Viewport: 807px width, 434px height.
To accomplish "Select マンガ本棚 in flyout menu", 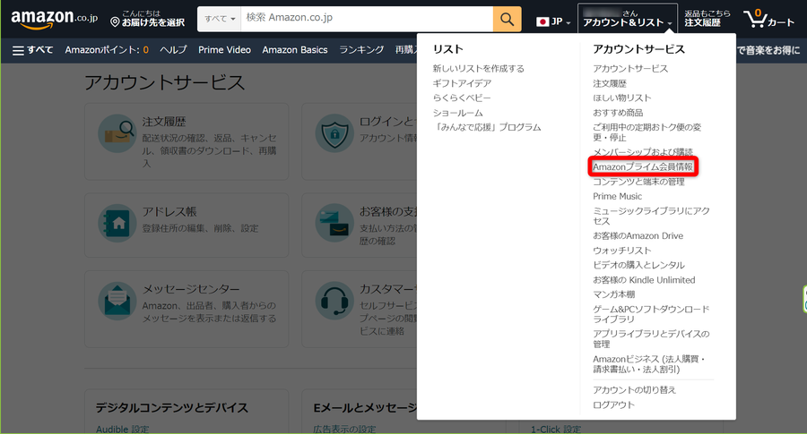I will [613, 294].
